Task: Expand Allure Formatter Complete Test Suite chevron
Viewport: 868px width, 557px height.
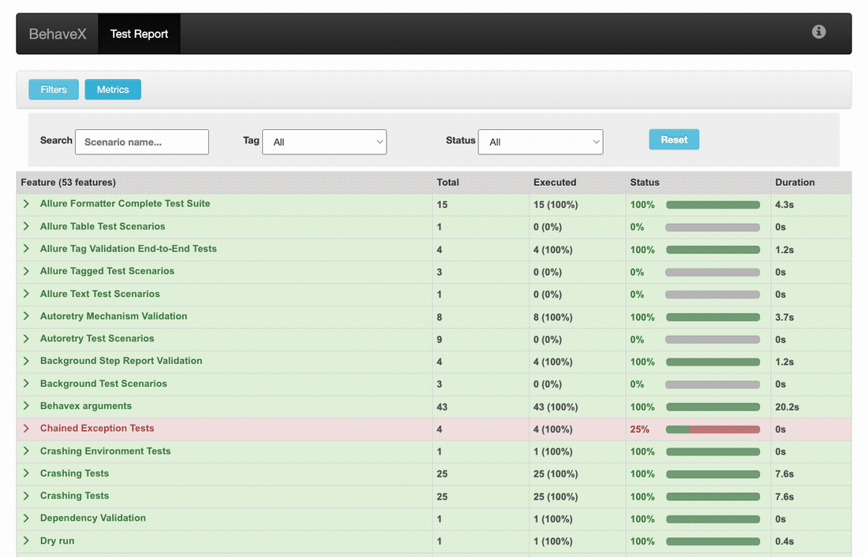Action: click(x=26, y=204)
